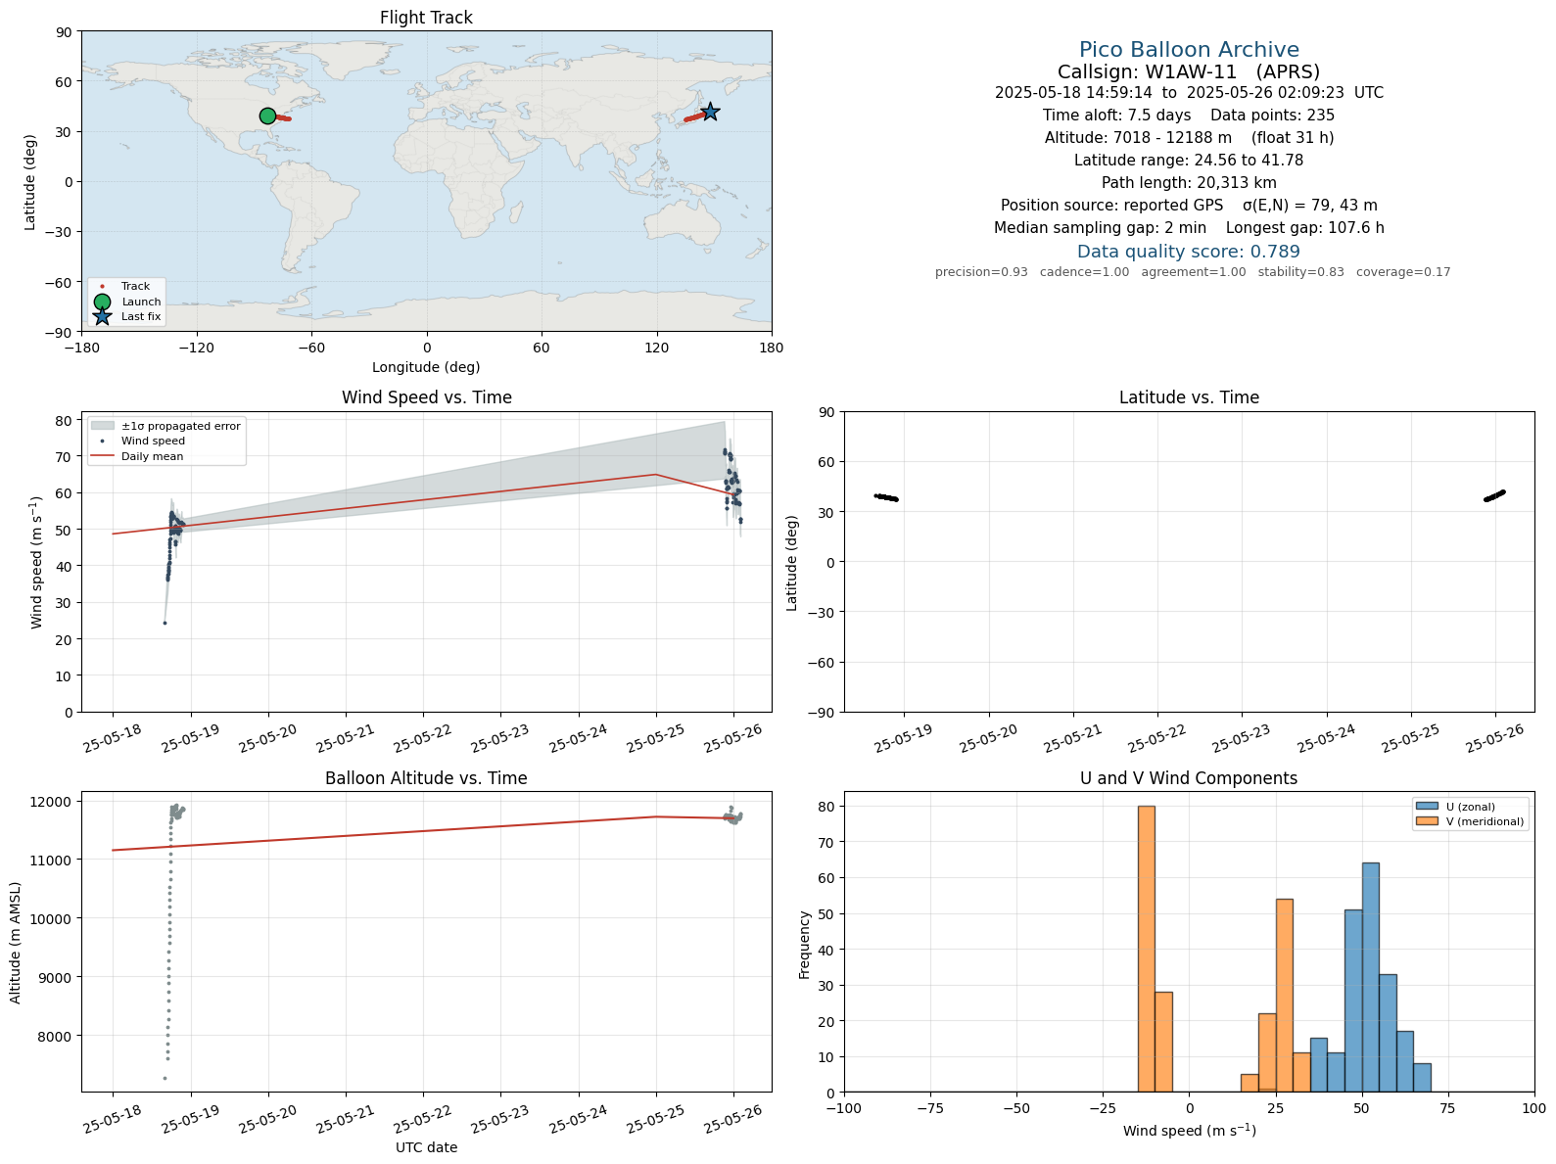Click the 'Longitude (deg)' axis label
The image size is (1556, 1164).
pos(426,367)
